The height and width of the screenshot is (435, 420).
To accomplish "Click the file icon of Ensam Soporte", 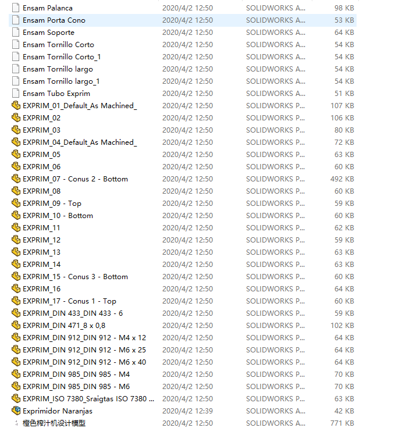I will tap(16, 32).
